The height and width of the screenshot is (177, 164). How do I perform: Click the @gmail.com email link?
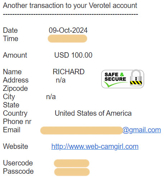point(142,130)
